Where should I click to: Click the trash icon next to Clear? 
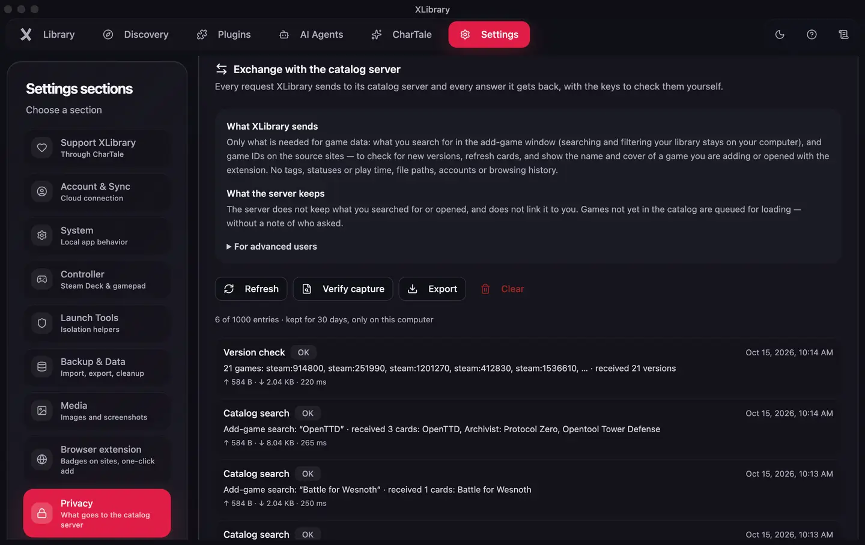485,289
